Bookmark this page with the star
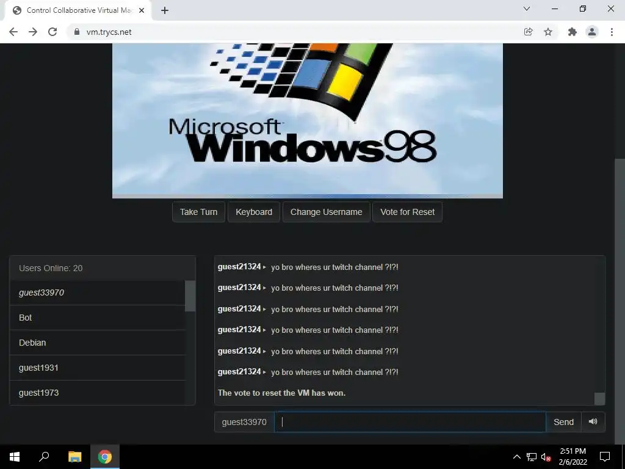The height and width of the screenshot is (469, 625). (x=548, y=32)
